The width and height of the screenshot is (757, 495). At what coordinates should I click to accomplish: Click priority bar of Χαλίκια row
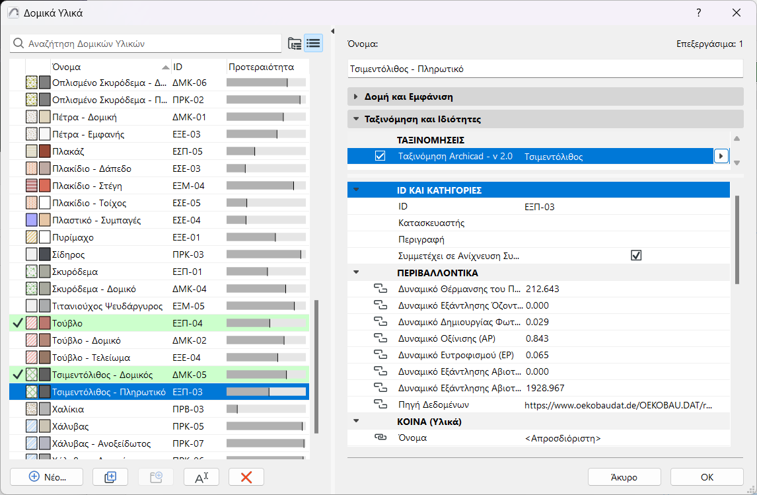[266, 409]
